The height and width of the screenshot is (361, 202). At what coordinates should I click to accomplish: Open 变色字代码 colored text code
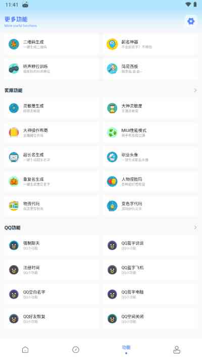coord(150,205)
